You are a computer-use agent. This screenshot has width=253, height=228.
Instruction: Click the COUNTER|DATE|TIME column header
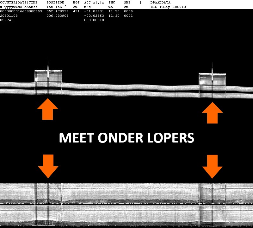[x=19, y=2]
